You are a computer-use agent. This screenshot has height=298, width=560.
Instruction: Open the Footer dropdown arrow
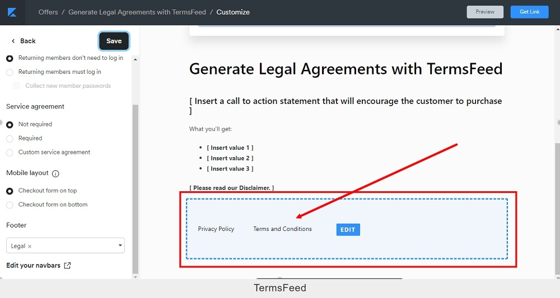click(x=120, y=245)
